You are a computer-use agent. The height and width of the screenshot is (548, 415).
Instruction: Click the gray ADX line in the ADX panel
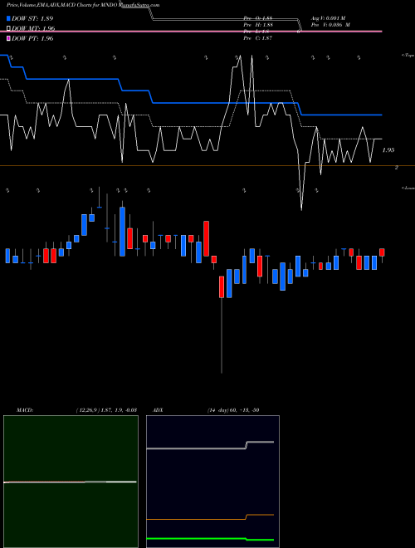tap(210, 446)
